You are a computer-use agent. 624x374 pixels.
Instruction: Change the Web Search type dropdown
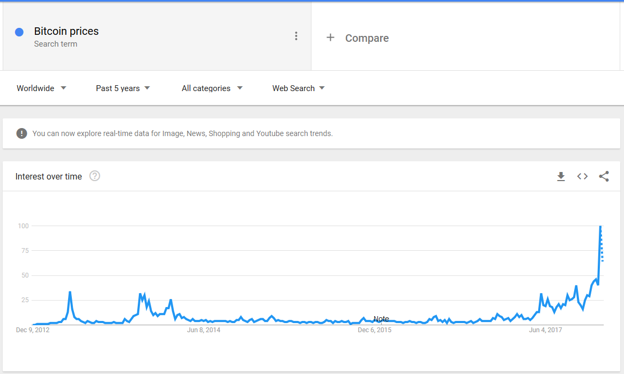[x=299, y=88]
